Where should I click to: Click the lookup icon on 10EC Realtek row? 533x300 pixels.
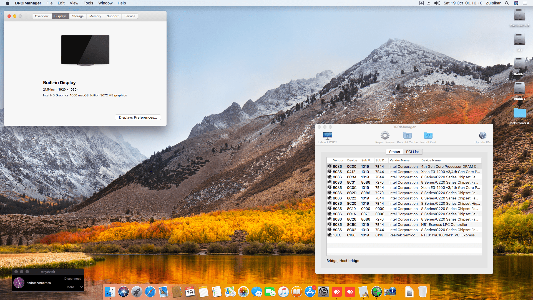click(x=330, y=235)
